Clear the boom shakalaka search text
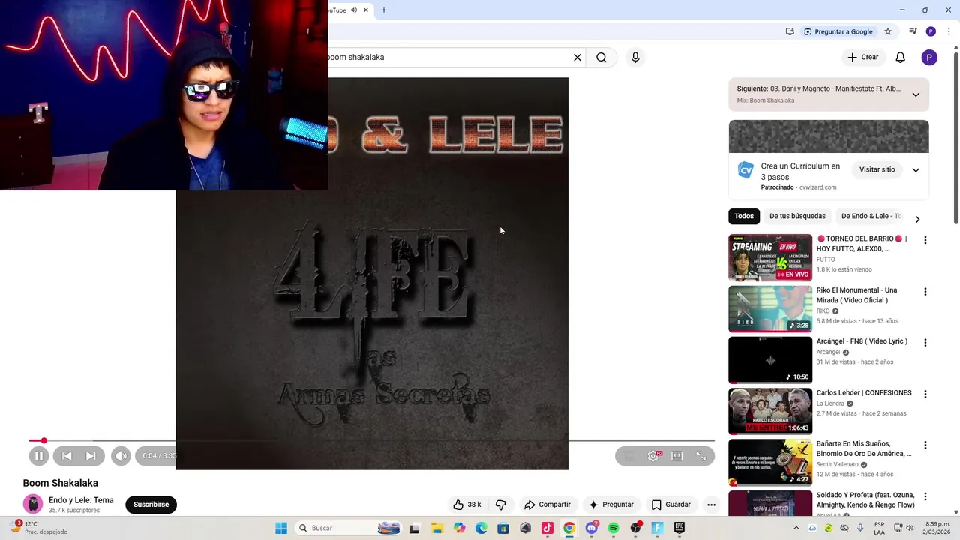Viewport: 960px width, 540px height. pyautogui.click(x=577, y=57)
